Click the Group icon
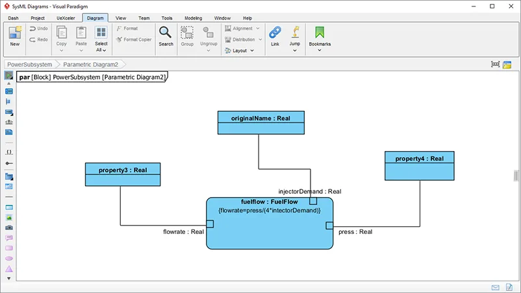The image size is (521, 293). tap(187, 33)
